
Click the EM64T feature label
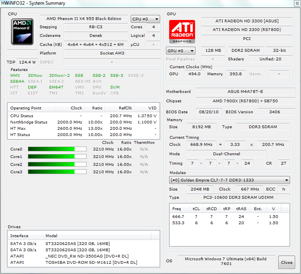coord(56,87)
